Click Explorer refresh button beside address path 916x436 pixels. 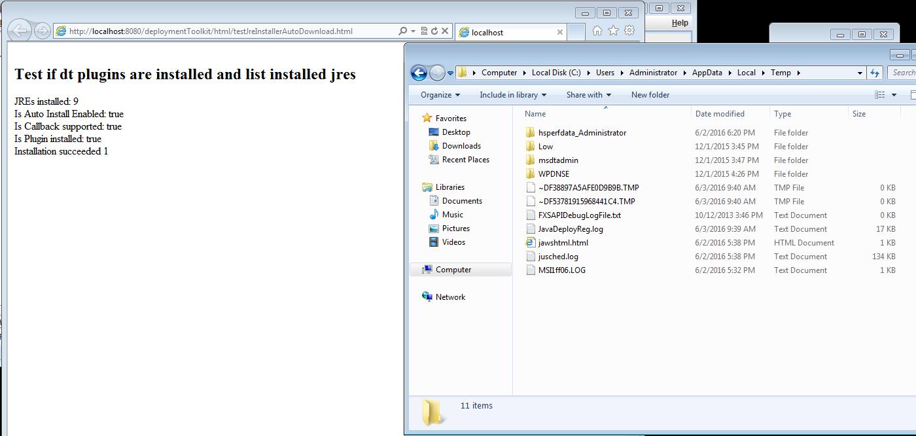(875, 73)
